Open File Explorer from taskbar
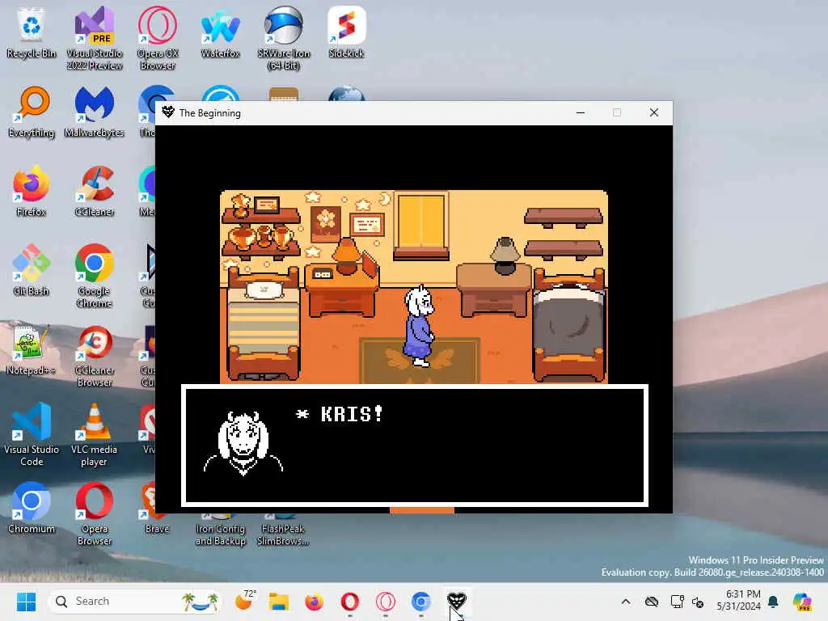The width and height of the screenshot is (828, 621). (279, 602)
